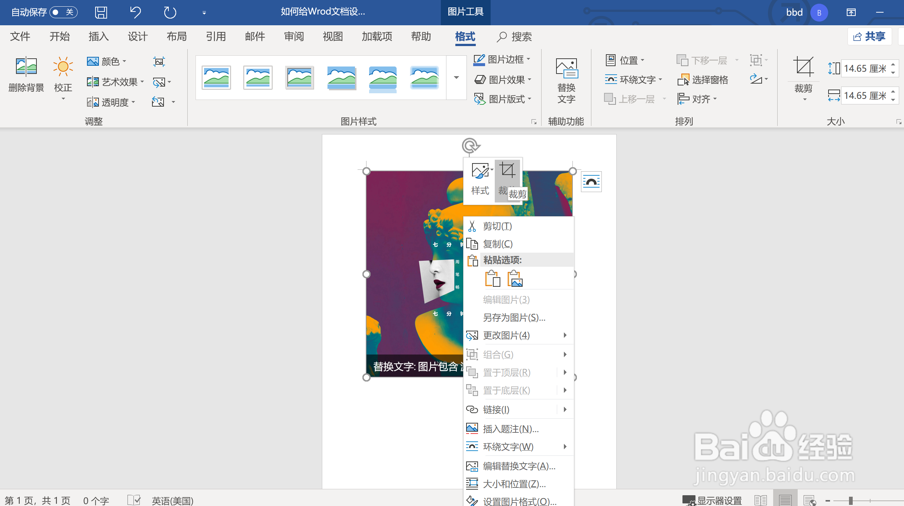This screenshot has height=506, width=904.
Task: Toggle the AutoSave (自动保存) switch
Action: [x=63, y=12]
